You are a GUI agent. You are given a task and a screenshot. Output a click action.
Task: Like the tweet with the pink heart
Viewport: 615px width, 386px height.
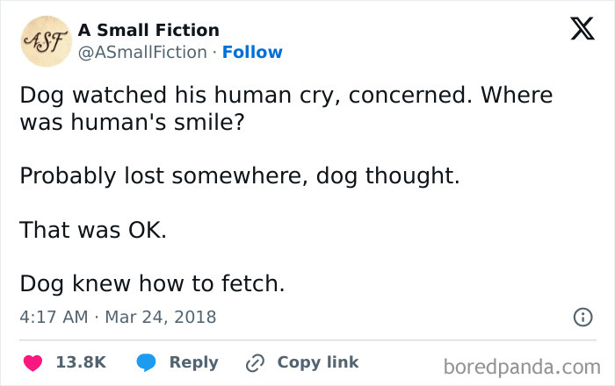33,362
